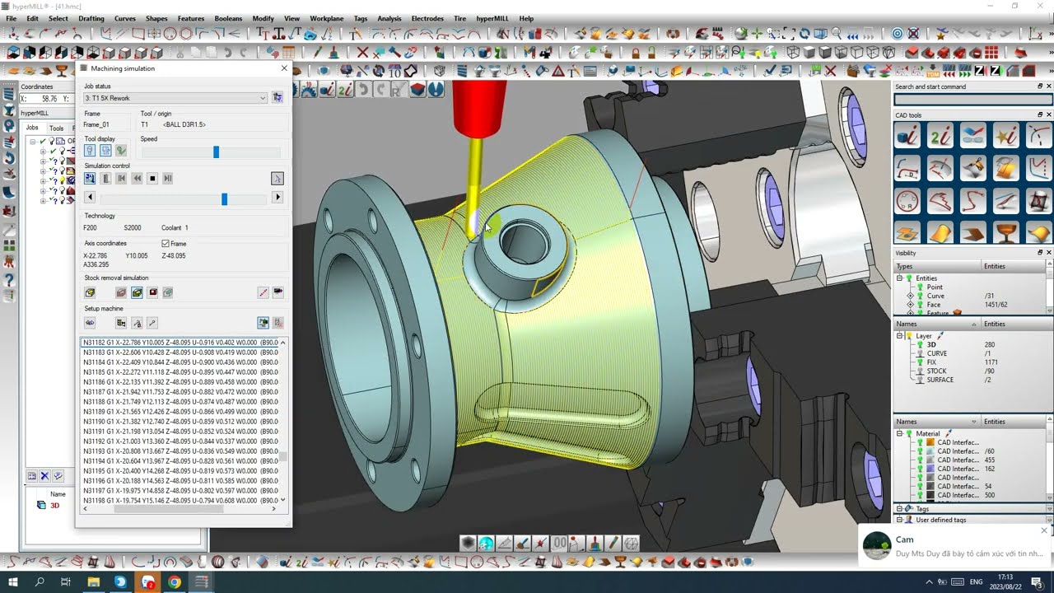
Task: Click the goblet shape icon in CAD tools
Action: 1006,233
